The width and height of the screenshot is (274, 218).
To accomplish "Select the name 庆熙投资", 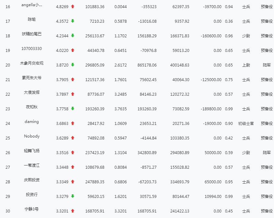I will click(x=32, y=180).
